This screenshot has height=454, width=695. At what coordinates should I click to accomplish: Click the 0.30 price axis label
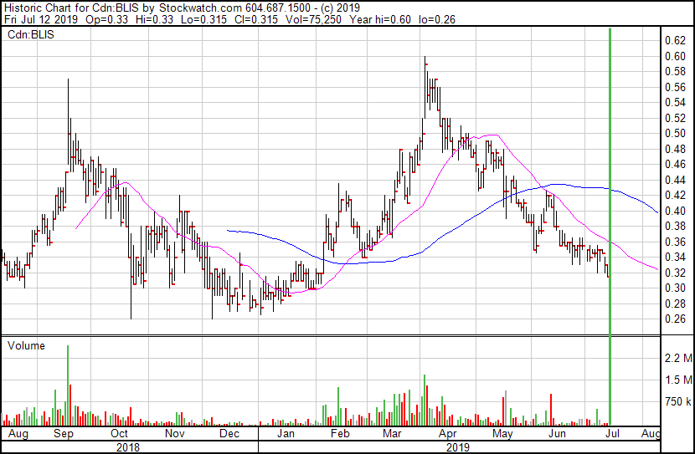[675, 288]
